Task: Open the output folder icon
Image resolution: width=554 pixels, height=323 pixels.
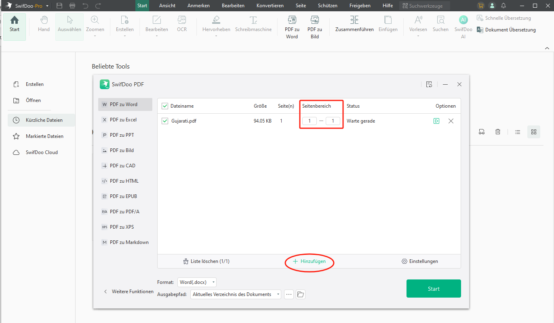Action: click(300, 294)
